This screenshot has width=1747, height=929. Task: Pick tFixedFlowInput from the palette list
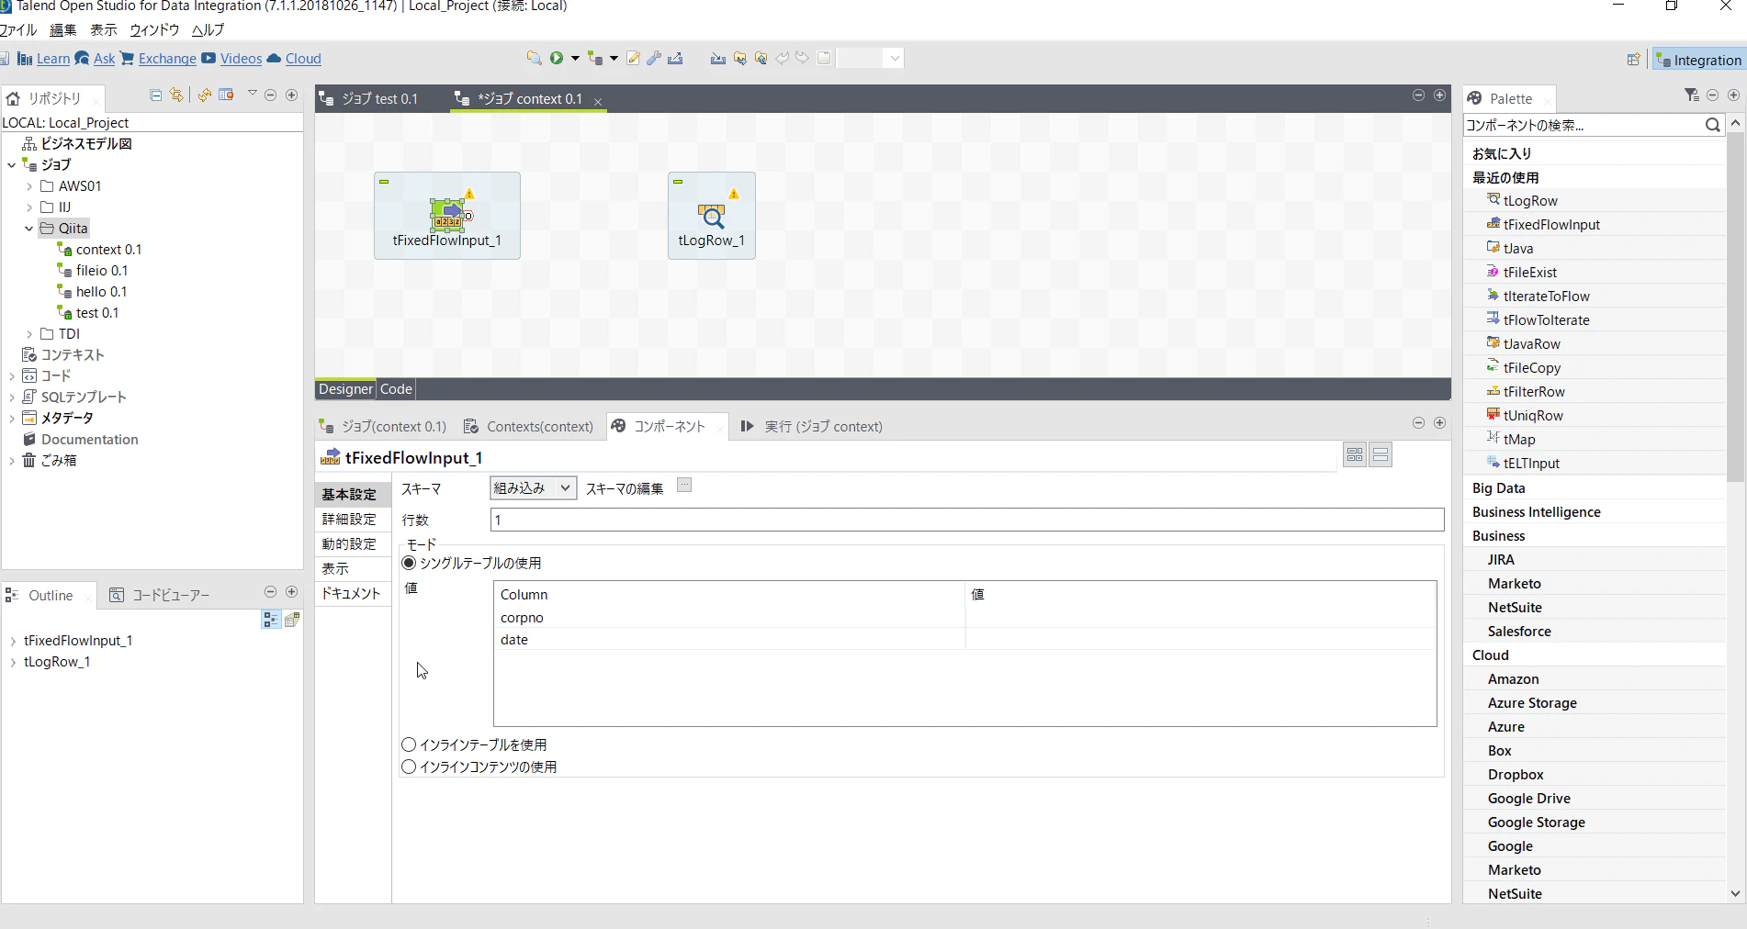1551,224
